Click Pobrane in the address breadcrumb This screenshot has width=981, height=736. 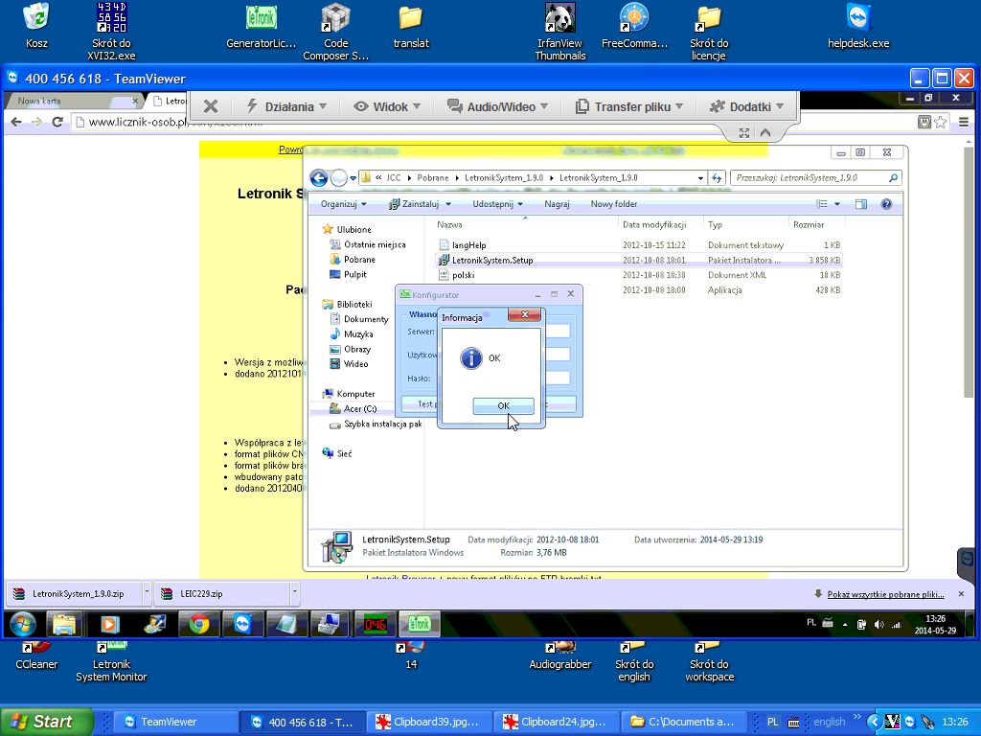[x=433, y=178]
